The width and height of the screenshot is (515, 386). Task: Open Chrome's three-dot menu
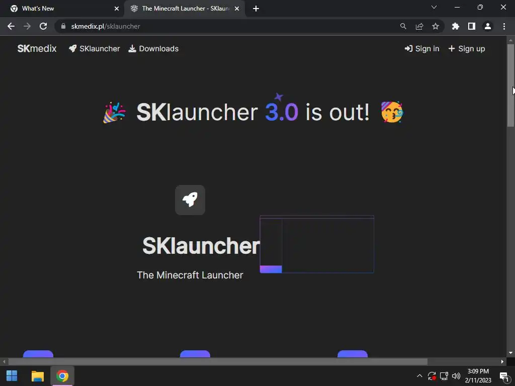(504, 26)
